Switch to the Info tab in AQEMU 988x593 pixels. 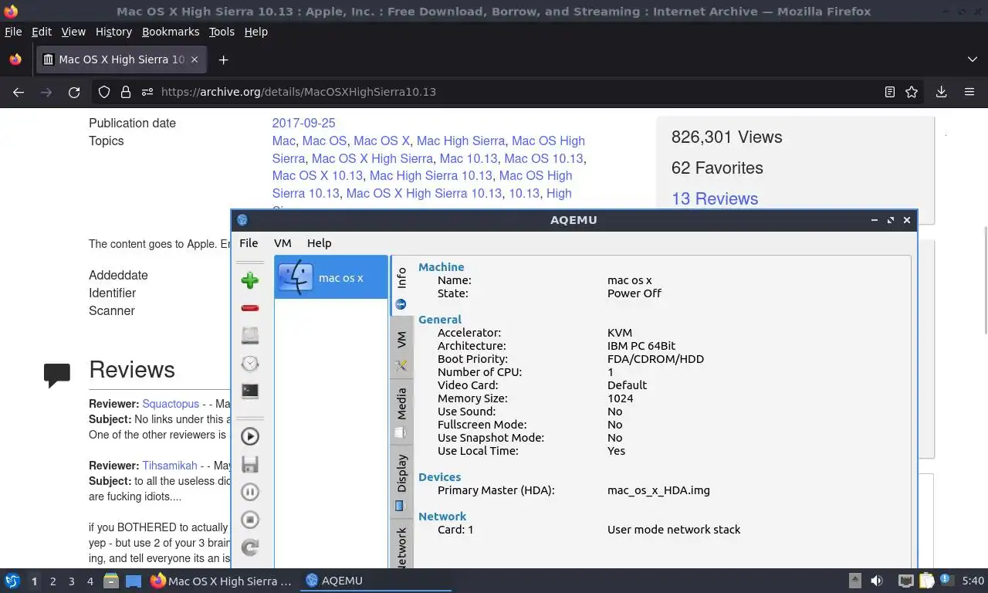pyautogui.click(x=401, y=286)
